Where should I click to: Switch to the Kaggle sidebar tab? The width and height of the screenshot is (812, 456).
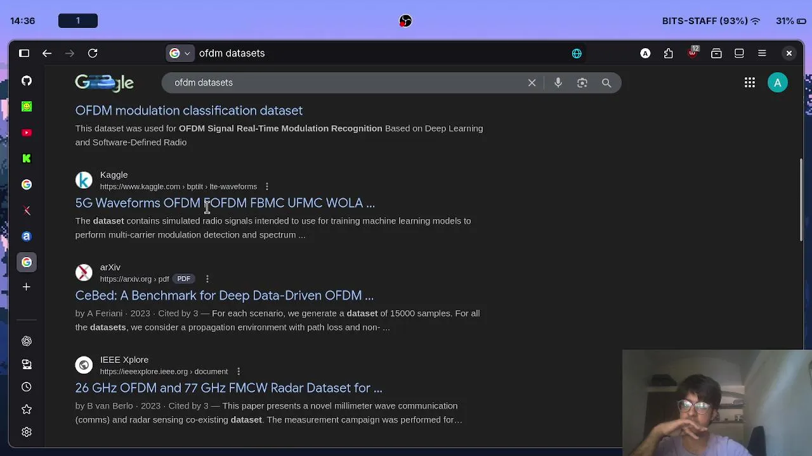(x=27, y=158)
